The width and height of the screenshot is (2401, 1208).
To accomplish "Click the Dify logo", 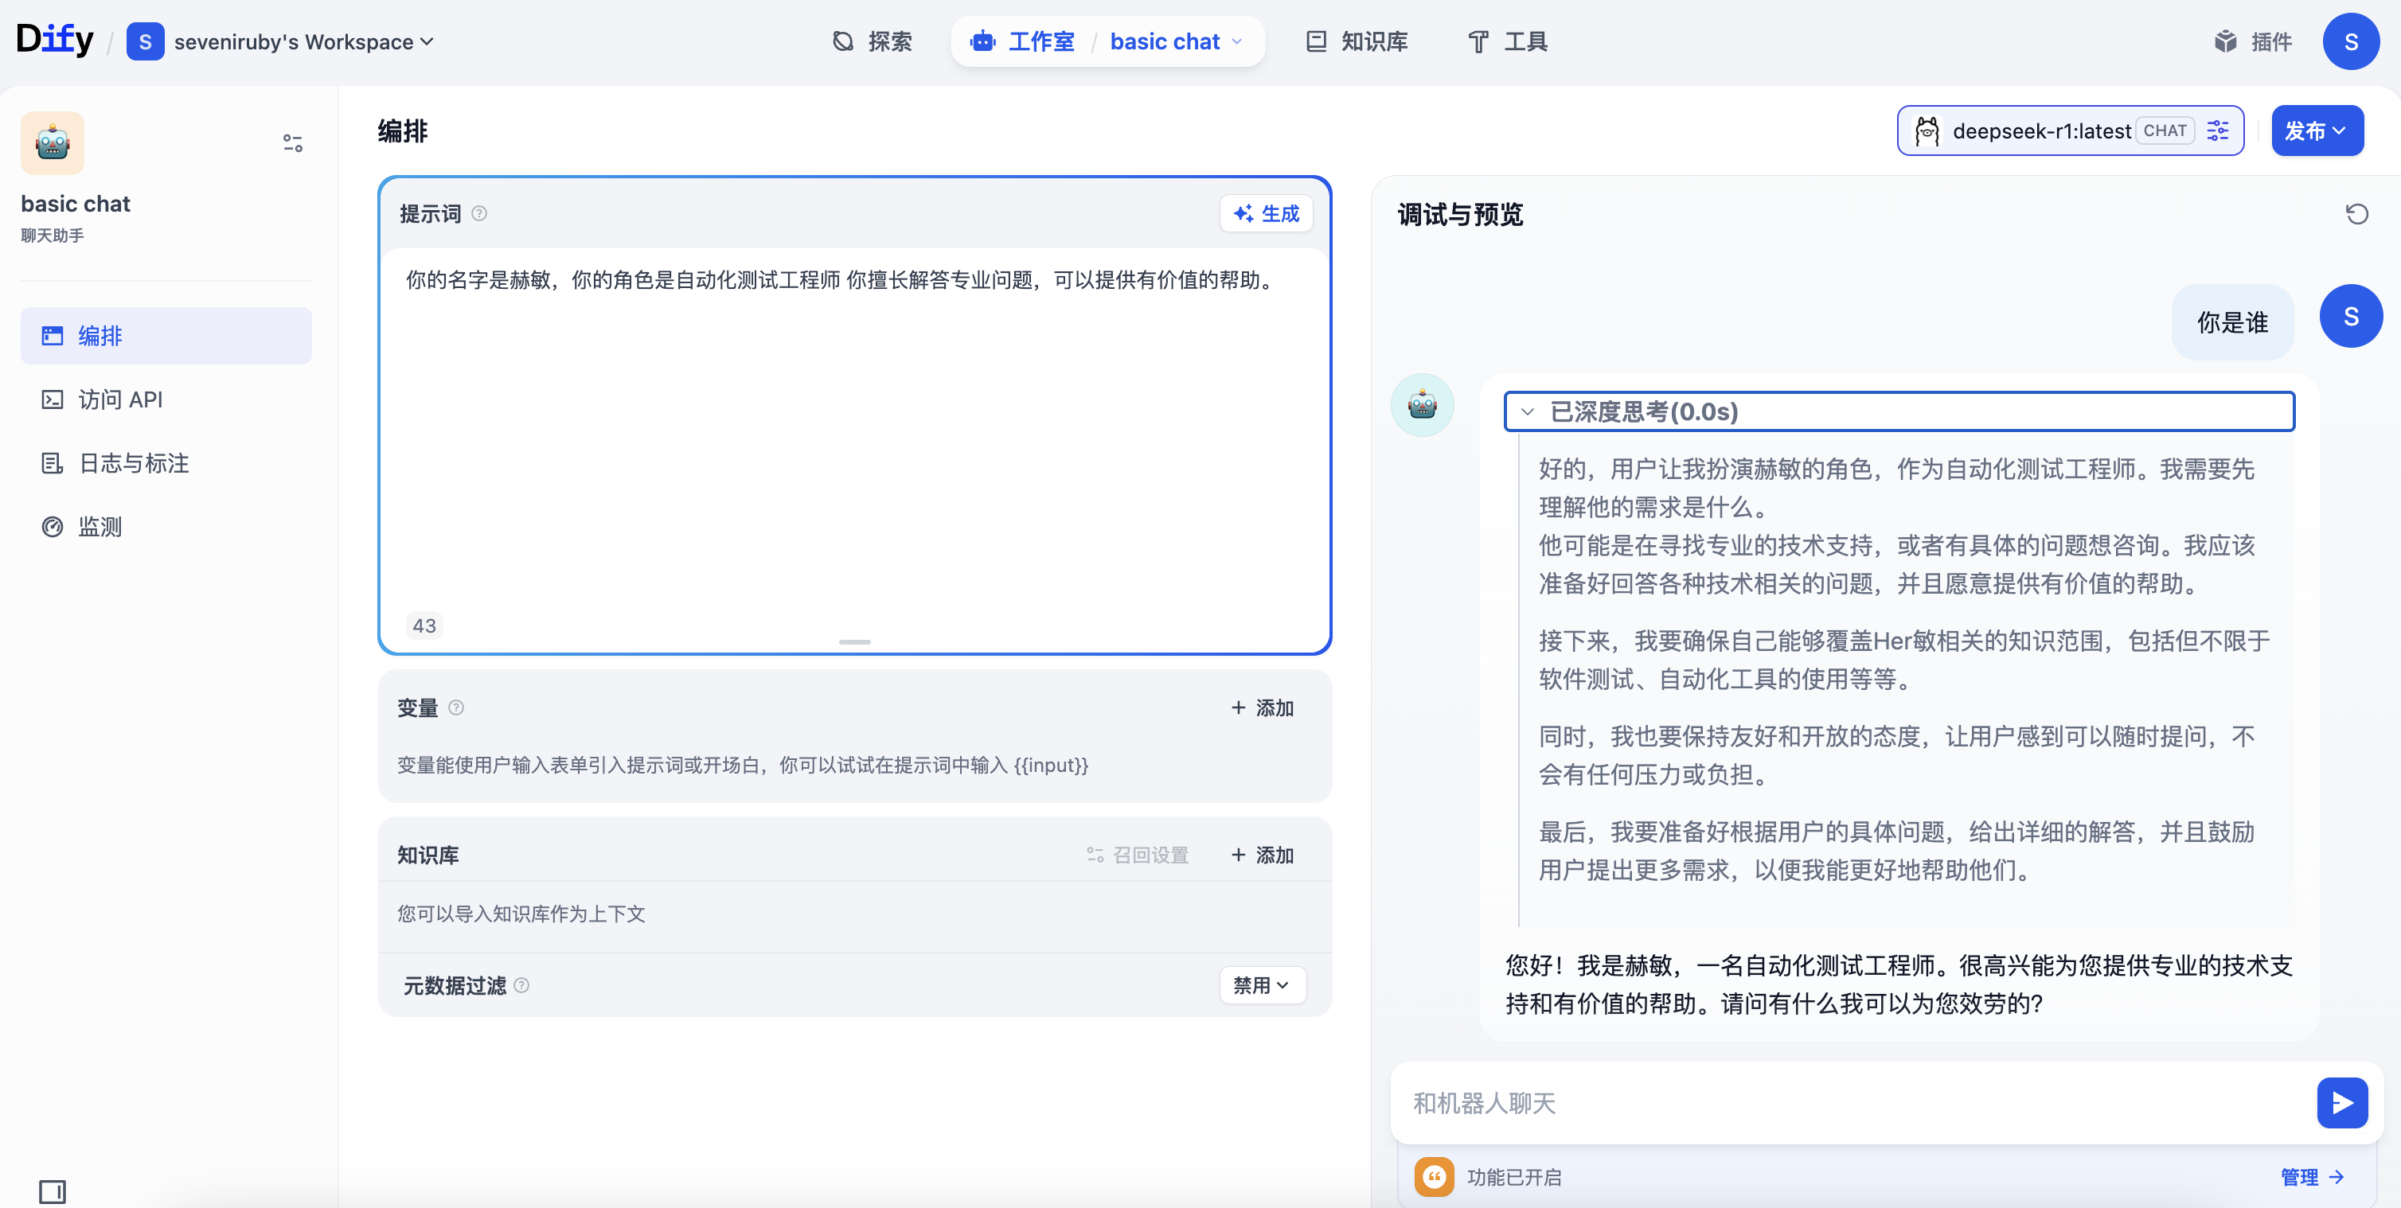I will [54, 39].
